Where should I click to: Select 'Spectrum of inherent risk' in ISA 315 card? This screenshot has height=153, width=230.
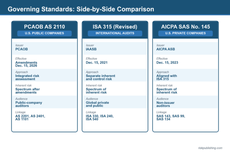click(x=96, y=91)
